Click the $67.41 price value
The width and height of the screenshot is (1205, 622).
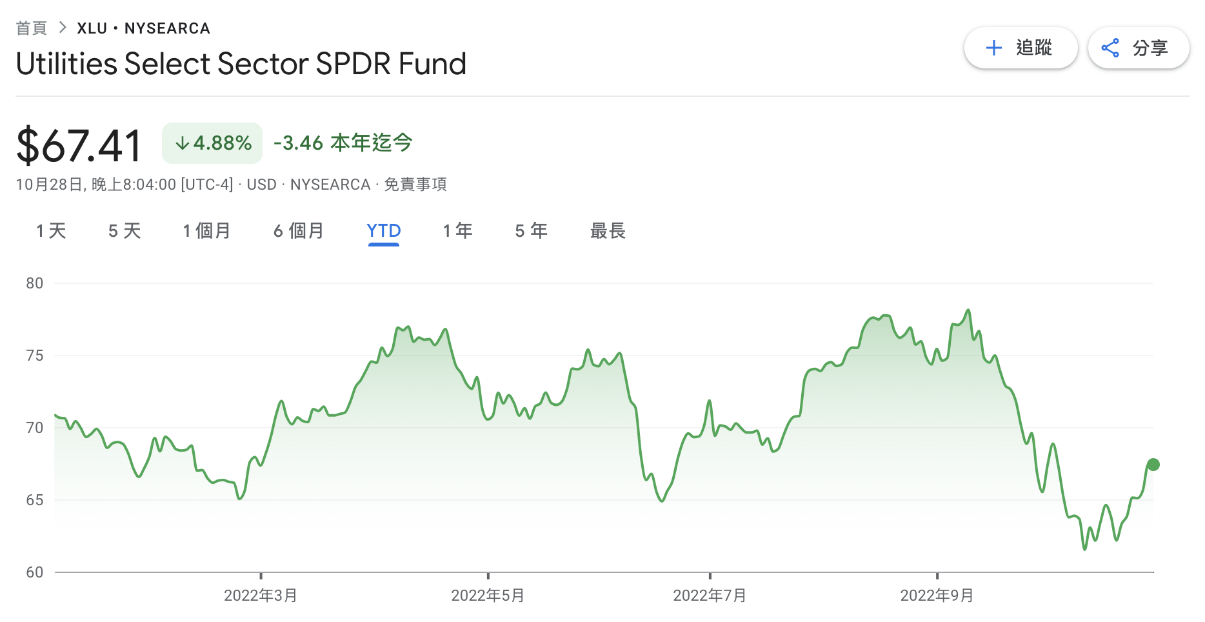79,145
